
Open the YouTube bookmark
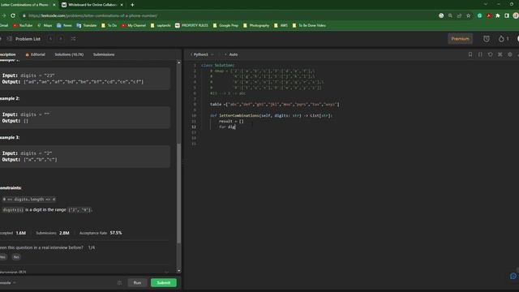(23, 25)
